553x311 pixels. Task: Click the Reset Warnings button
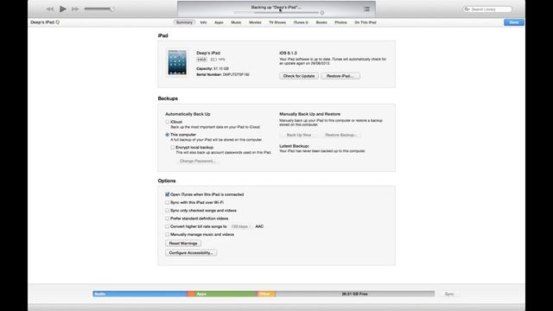point(183,244)
